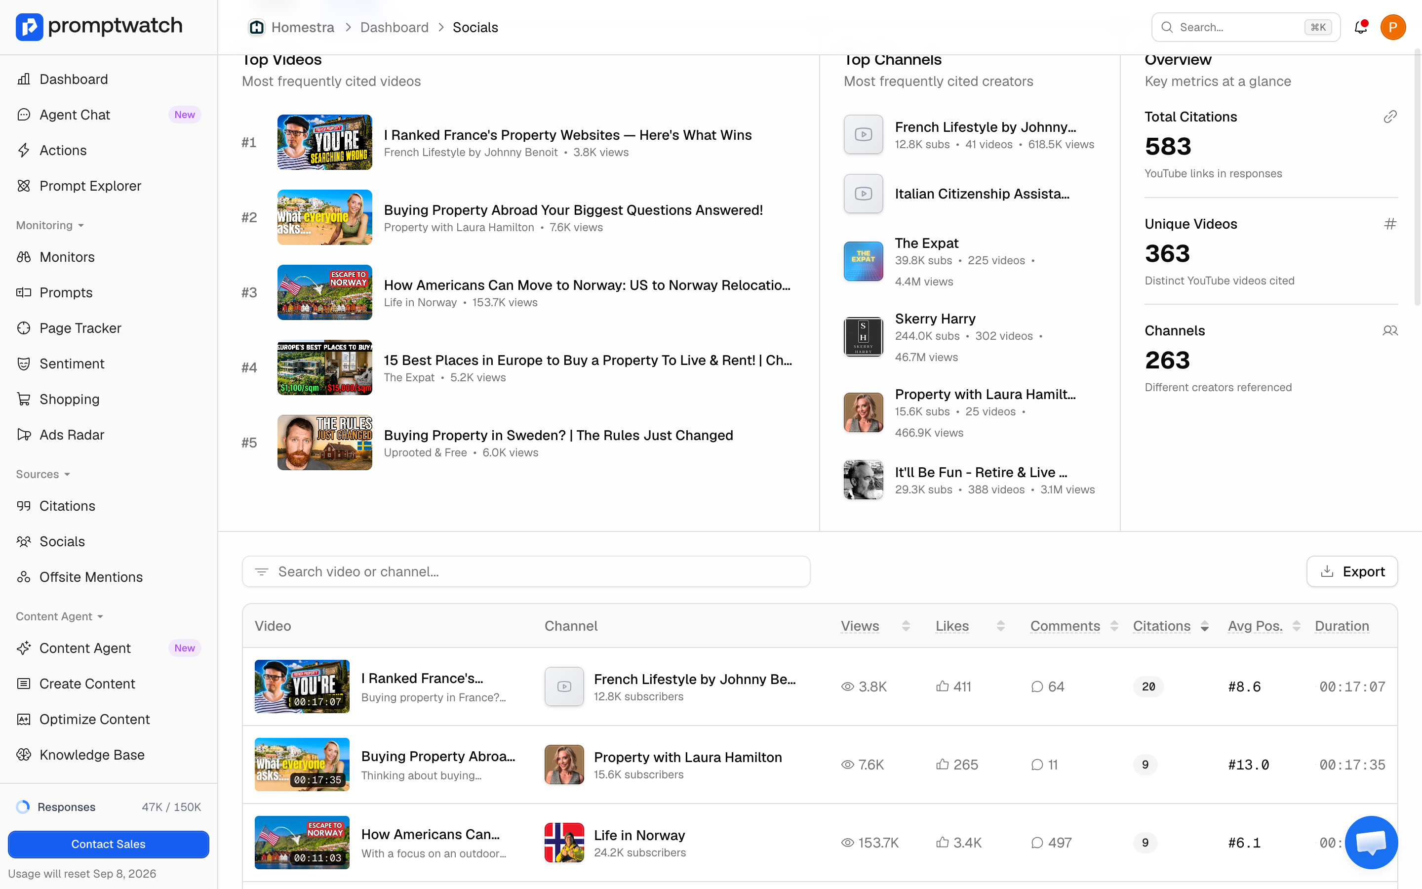Click the Export button
Image resolution: width=1422 pixels, height=889 pixels.
[x=1352, y=571]
